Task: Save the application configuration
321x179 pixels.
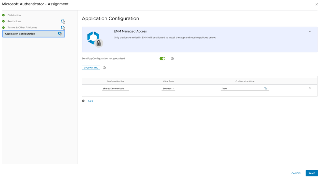Action: [x=312, y=173]
